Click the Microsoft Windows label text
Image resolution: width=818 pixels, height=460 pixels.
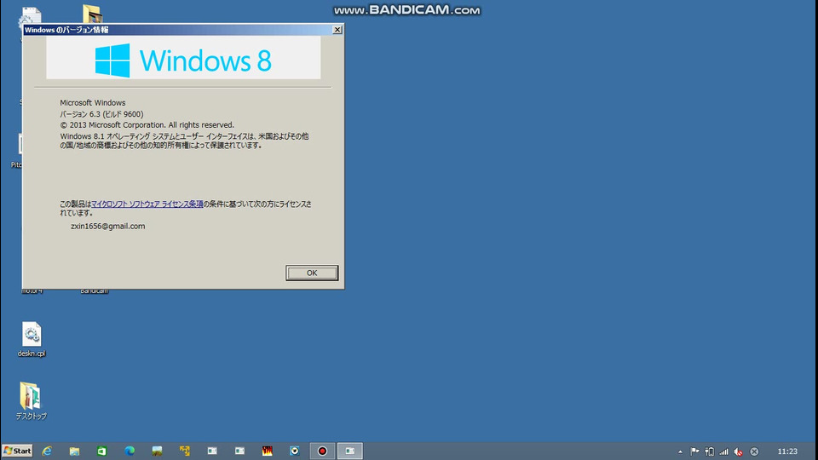pyautogui.click(x=92, y=103)
